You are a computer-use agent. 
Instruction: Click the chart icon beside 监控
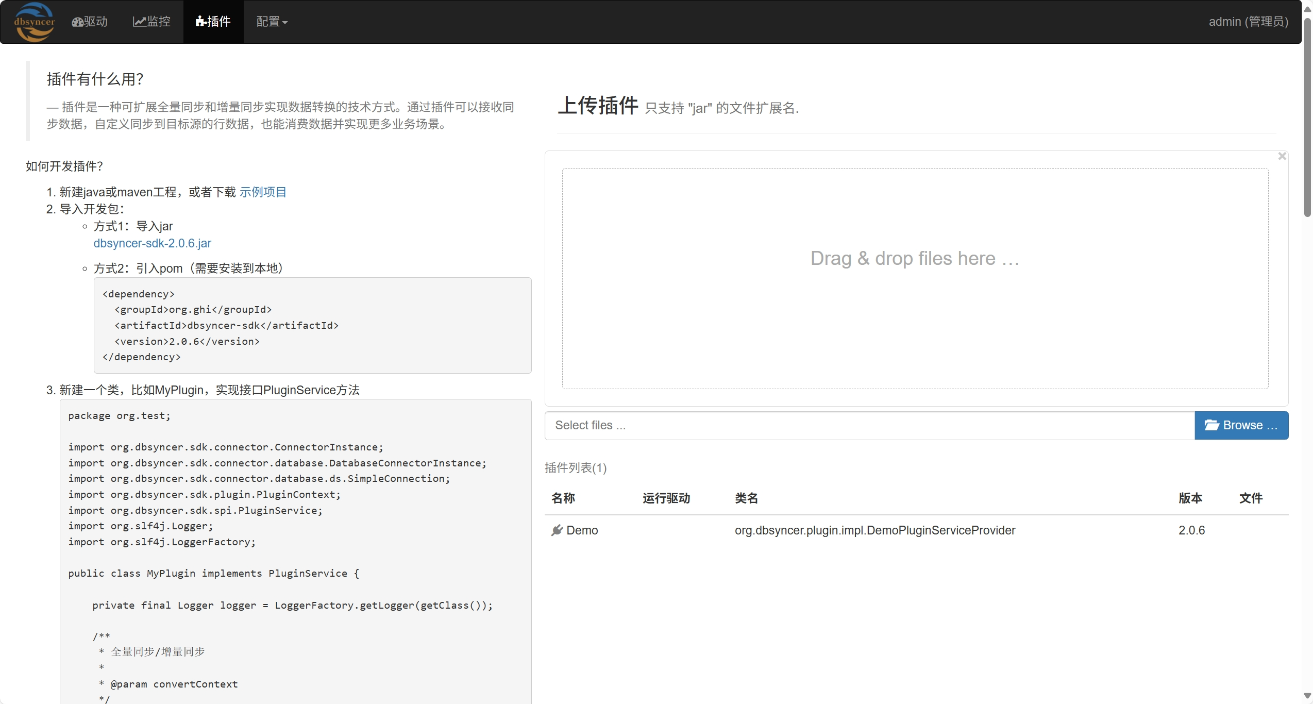pyautogui.click(x=139, y=22)
